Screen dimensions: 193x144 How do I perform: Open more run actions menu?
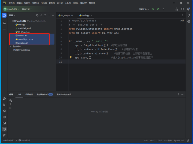(x=163, y=9)
